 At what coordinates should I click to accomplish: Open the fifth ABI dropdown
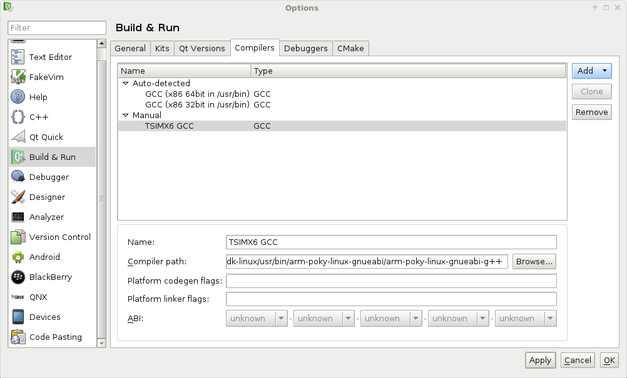526,319
